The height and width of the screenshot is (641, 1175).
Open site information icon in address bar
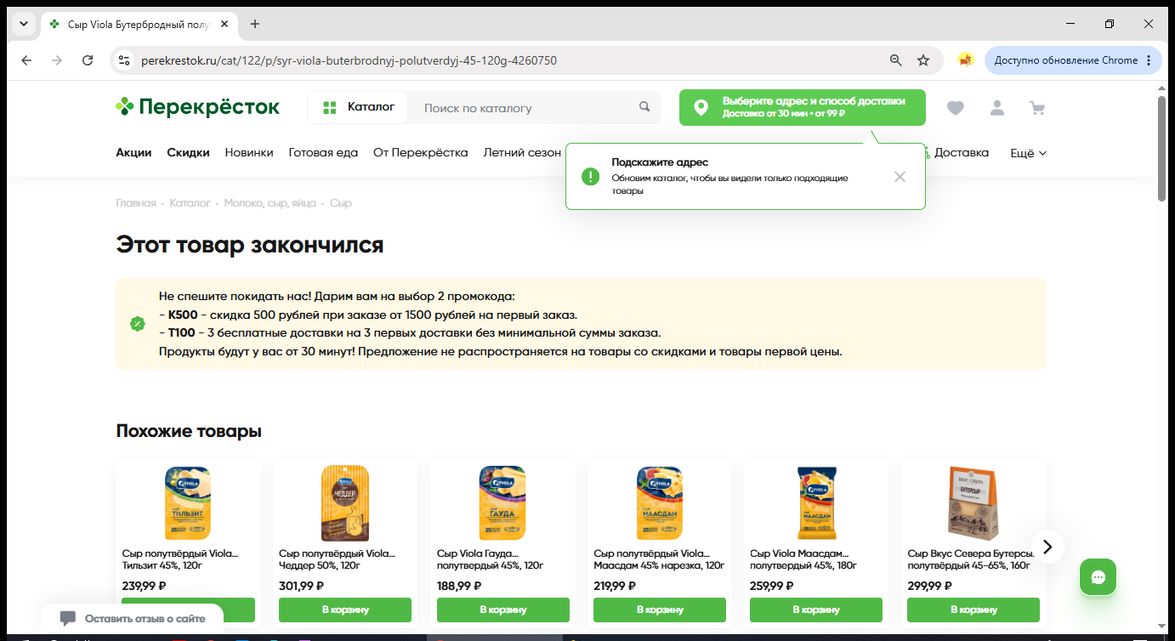tap(124, 60)
